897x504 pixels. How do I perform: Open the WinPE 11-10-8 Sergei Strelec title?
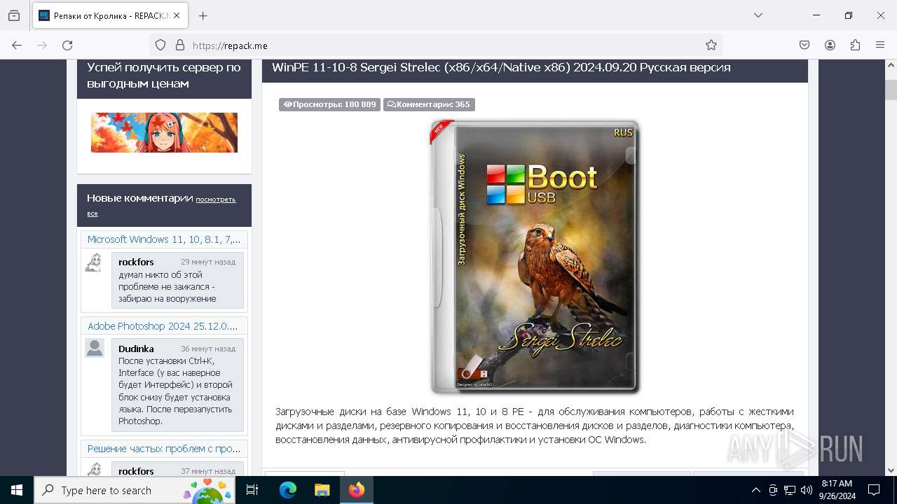click(501, 67)
